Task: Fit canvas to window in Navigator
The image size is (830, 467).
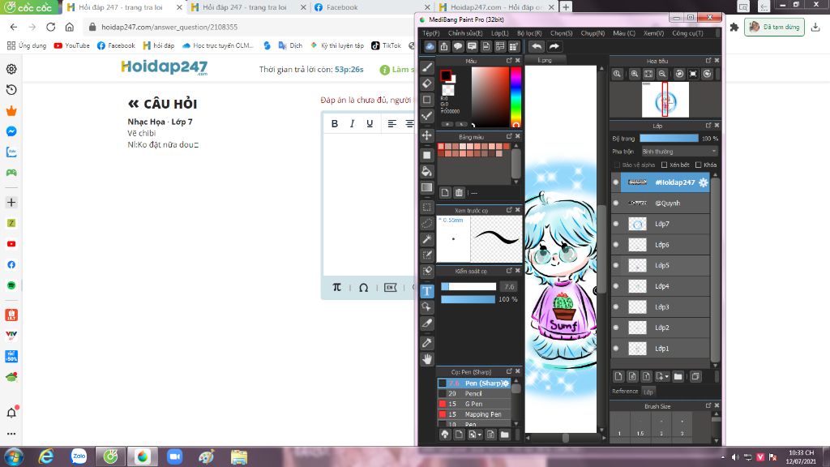Action: click(648, 74)
